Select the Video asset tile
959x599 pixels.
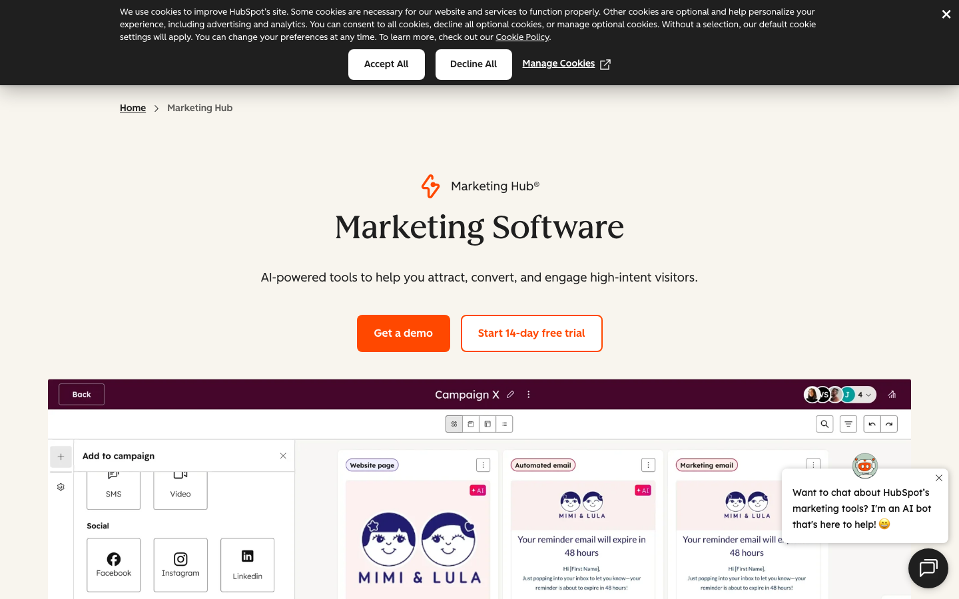180,491
